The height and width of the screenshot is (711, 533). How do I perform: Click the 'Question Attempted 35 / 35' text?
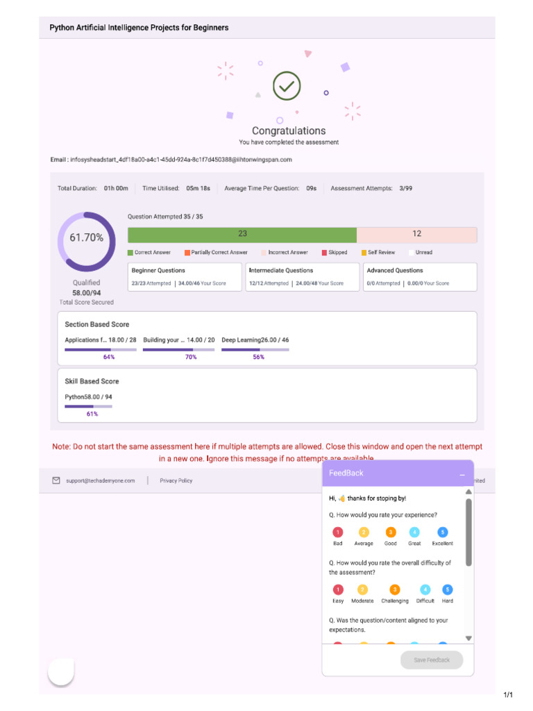pyautogui.click(x=165, y=217)
